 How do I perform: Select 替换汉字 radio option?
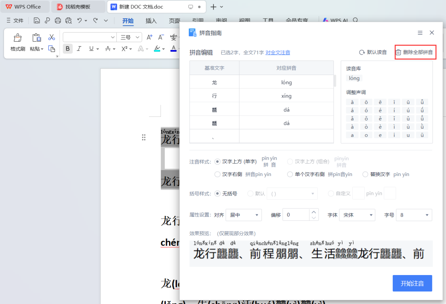[x=365, y=174]
